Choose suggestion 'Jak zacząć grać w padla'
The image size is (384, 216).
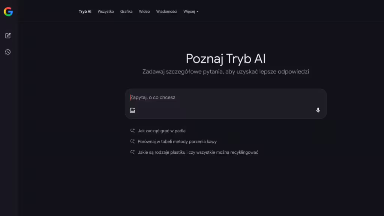pos(162,131)
